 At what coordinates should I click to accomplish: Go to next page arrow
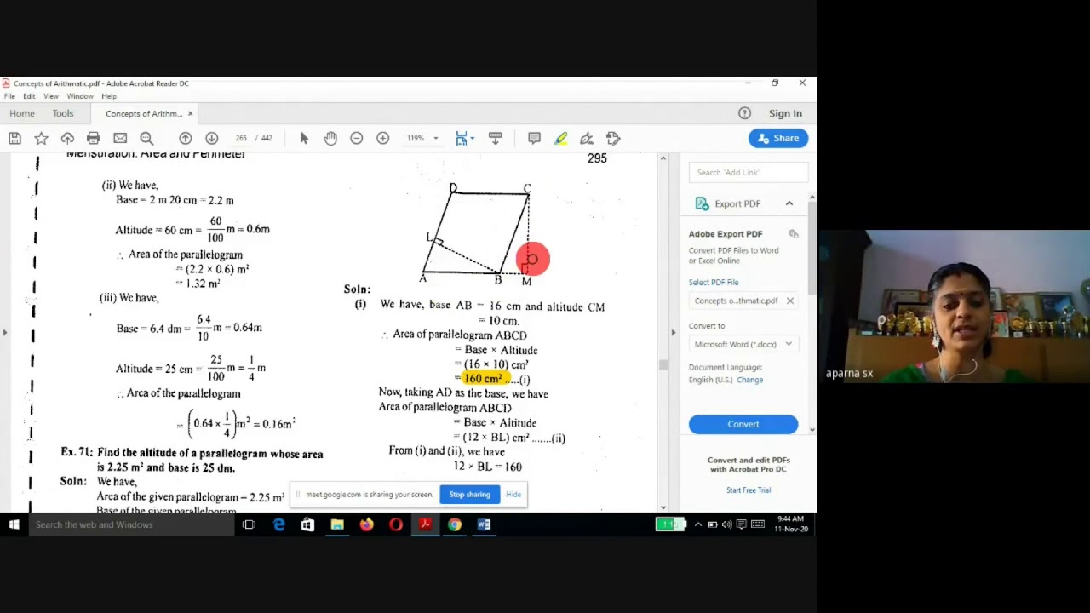(212, 138)
